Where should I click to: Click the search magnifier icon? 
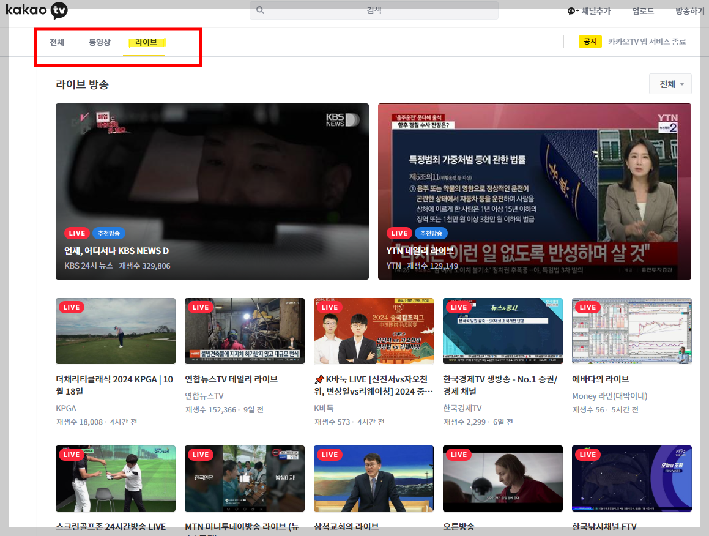pos(260,10)
